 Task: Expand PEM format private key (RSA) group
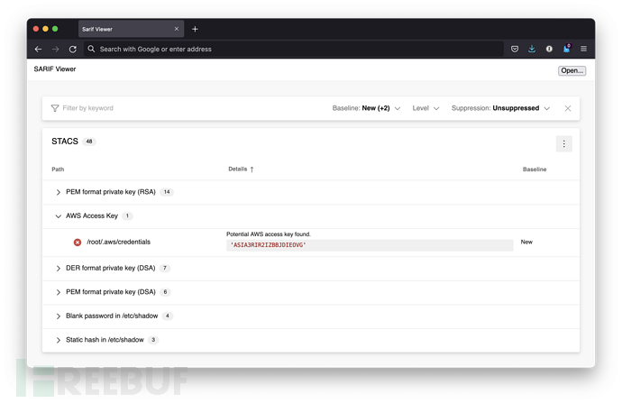59,192
